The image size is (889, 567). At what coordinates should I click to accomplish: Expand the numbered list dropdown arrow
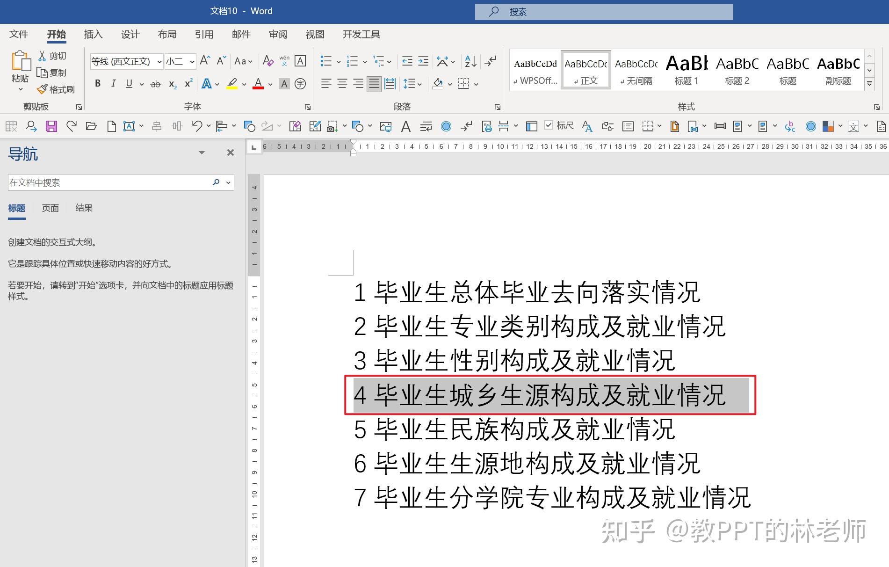364,61
